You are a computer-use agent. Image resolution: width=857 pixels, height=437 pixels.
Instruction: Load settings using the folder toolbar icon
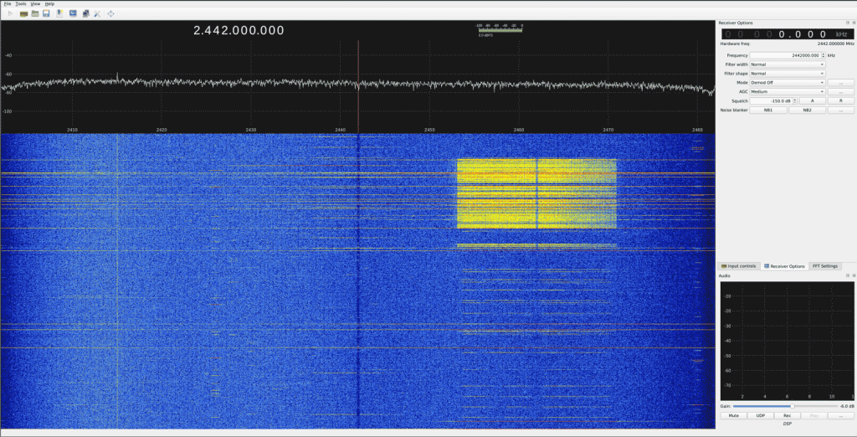pyautogui.click(x=35, y=13)
